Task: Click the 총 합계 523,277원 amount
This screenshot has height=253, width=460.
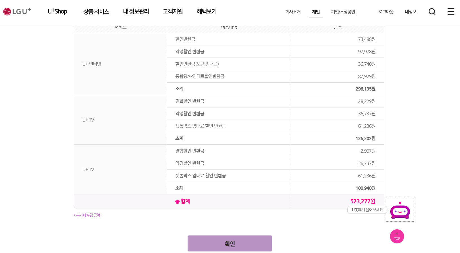Action: click(363, 201)
